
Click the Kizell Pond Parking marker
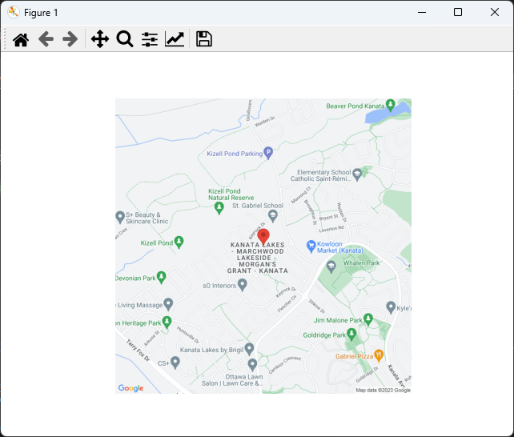(x=268, y=153)
